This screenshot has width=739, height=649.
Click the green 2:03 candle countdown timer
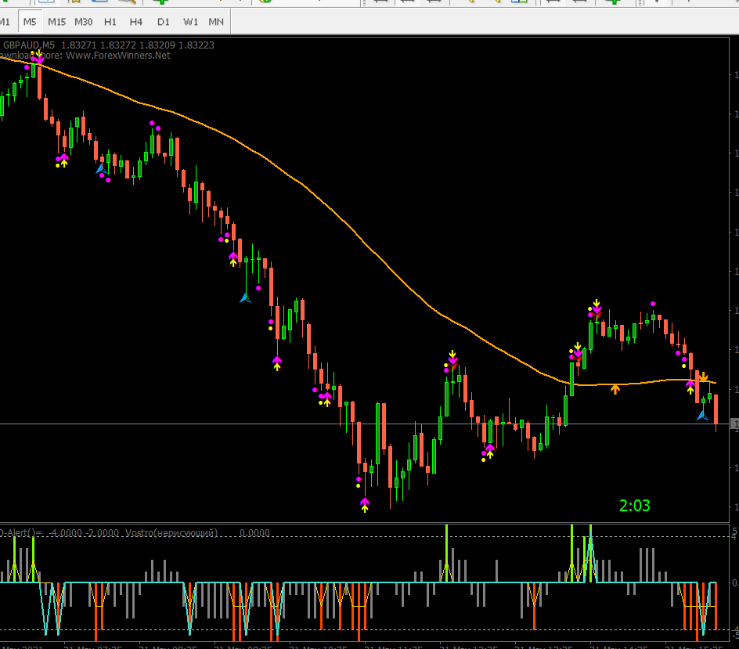[x=634, y=506]
